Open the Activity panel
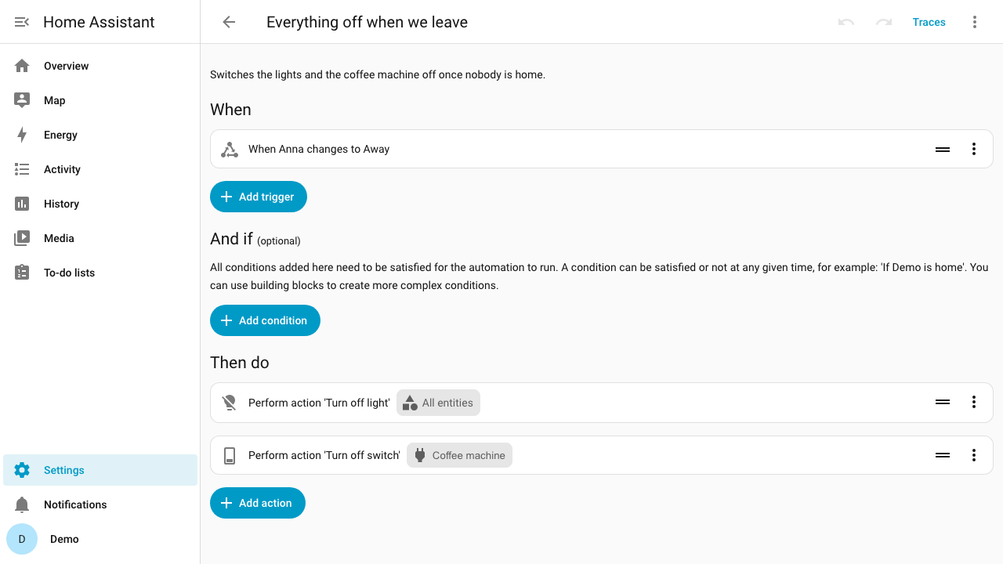 pos(100,169)
